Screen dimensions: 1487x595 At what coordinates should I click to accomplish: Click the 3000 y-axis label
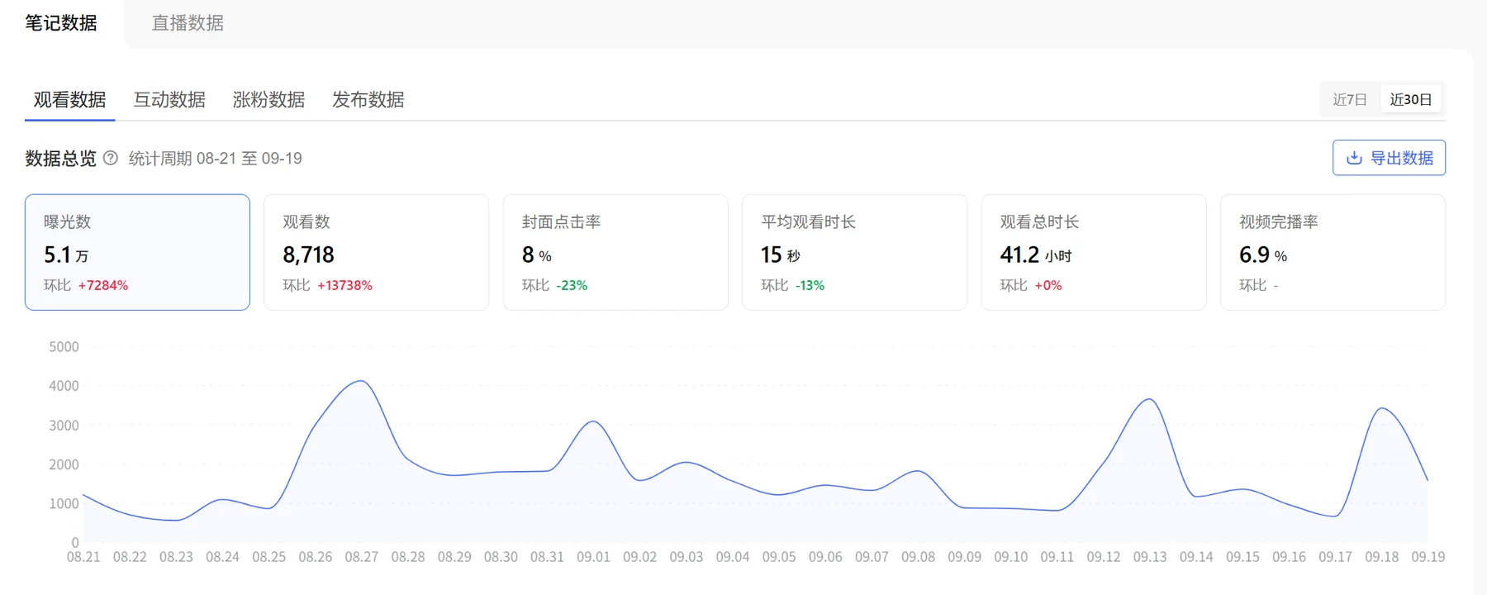click(64, 426)
